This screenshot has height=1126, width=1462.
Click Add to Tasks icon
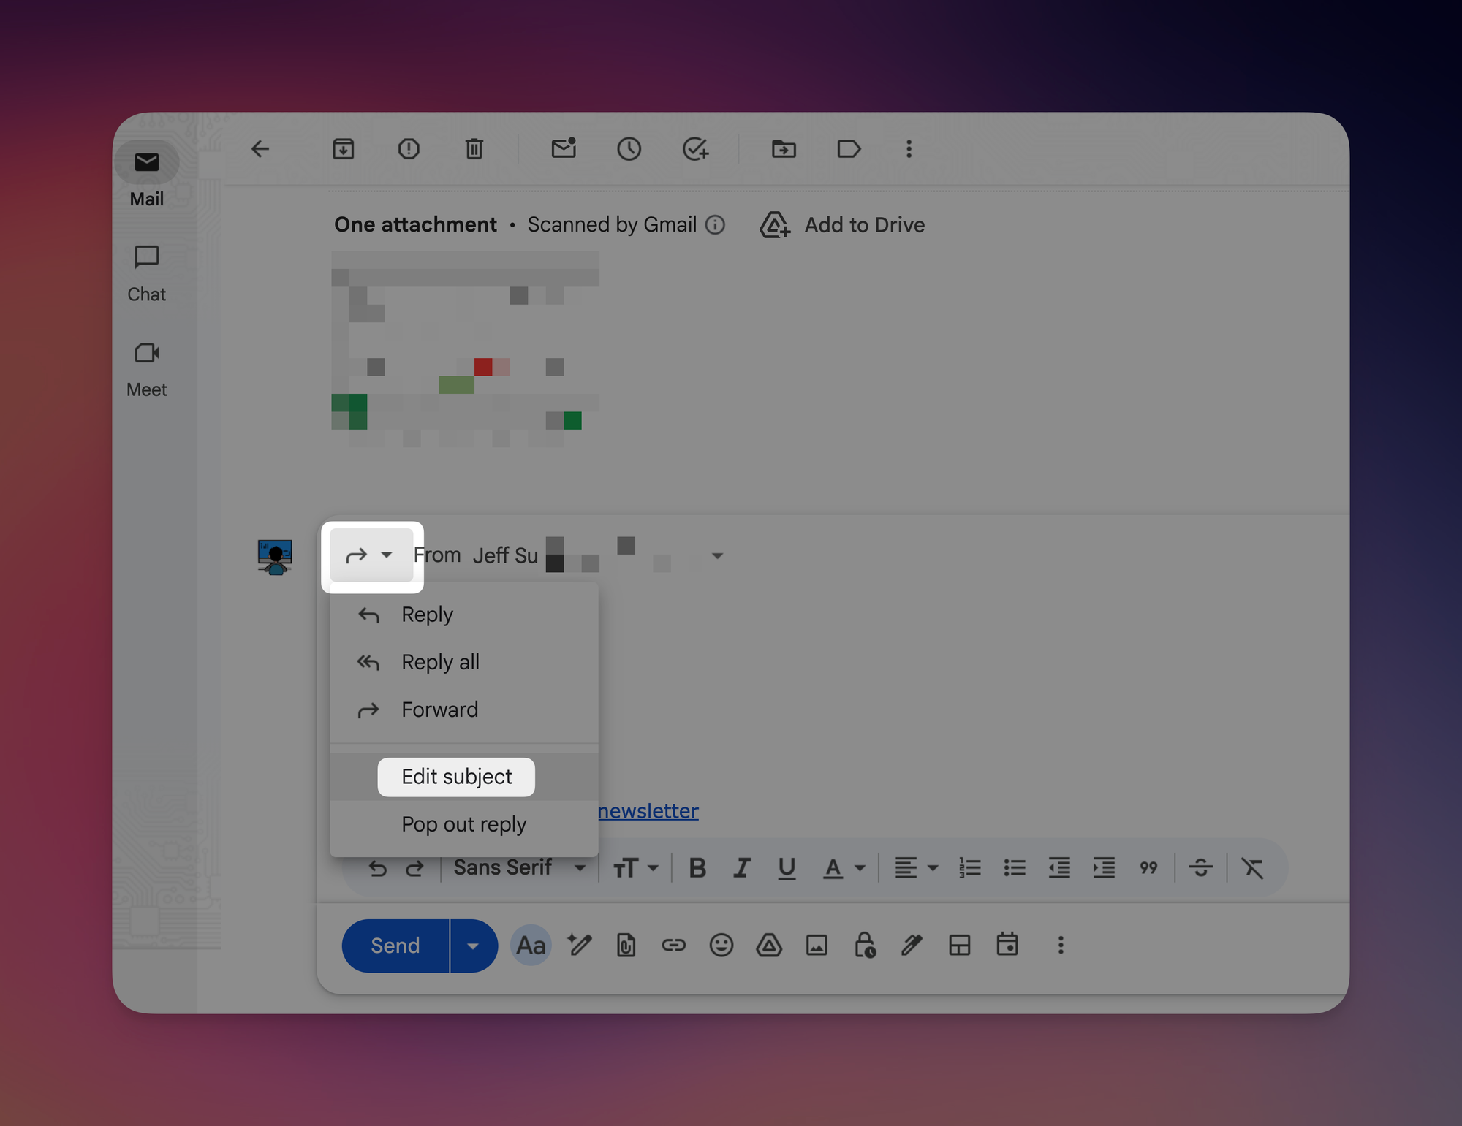pyautogui.click(x=694, y=149)
